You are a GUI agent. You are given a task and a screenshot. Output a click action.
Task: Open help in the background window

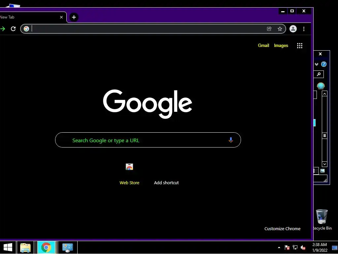[x=324, y=64]
